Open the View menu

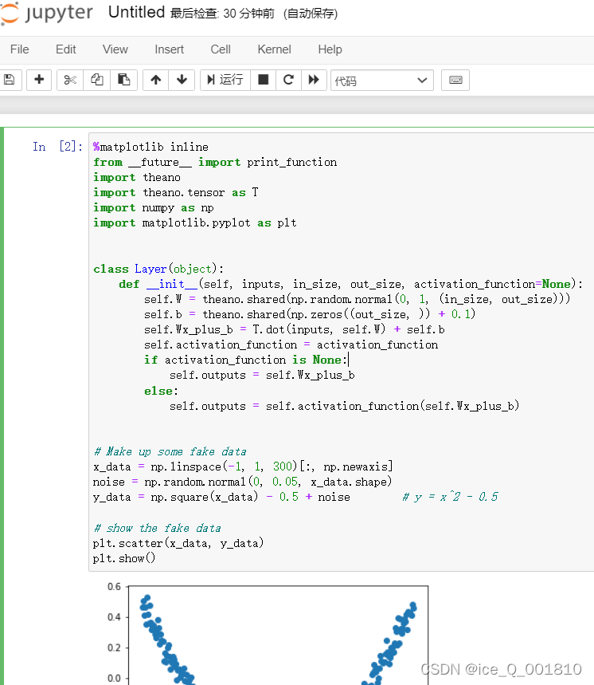pos(115,49)
